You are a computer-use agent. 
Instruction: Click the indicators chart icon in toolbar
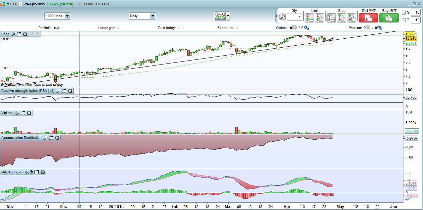[219, 16]
